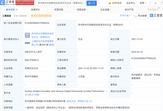Click the SVIP crown icon

tap(110, 3)
